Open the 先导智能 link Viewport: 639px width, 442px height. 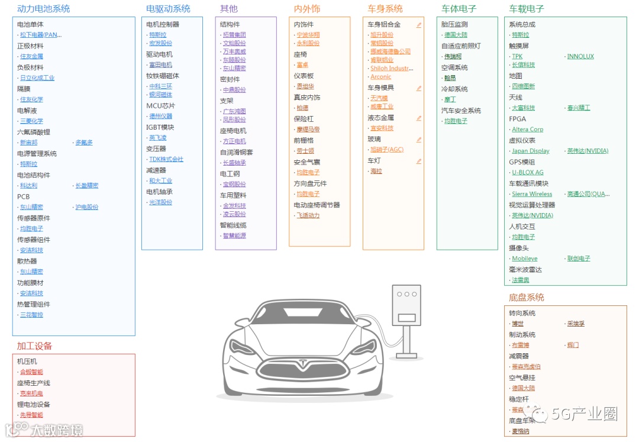pyautogui.click(x=31, y=415)
